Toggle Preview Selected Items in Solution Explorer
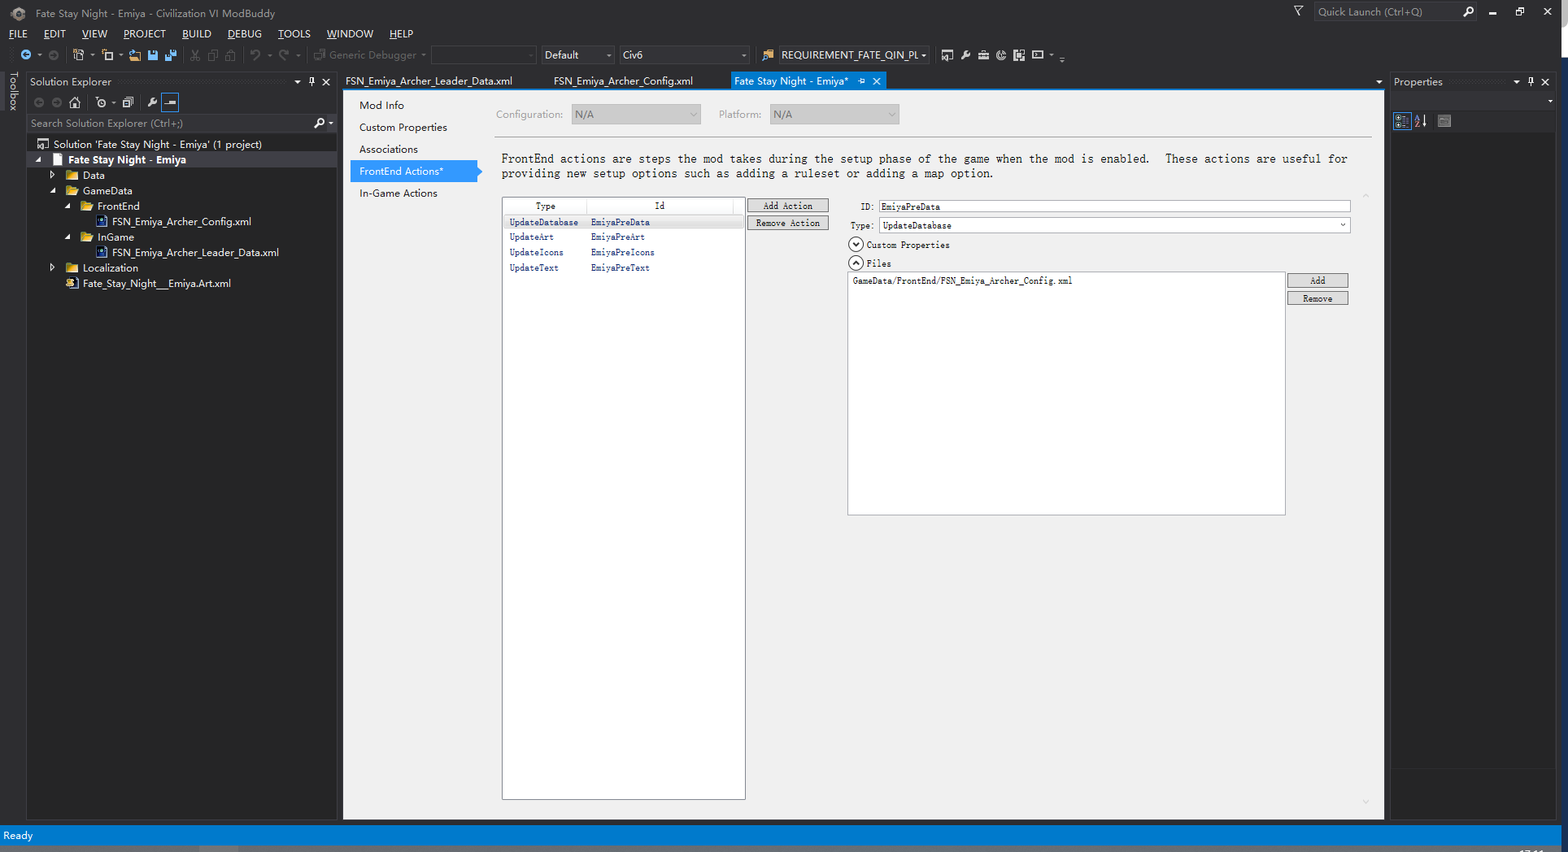The height and width of the screenshot is (852, 1568). [170, 102]
